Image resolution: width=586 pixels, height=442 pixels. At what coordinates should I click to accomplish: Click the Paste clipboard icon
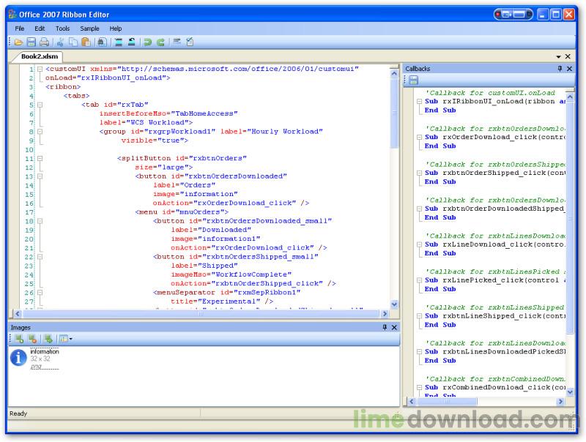coord(86,42)
